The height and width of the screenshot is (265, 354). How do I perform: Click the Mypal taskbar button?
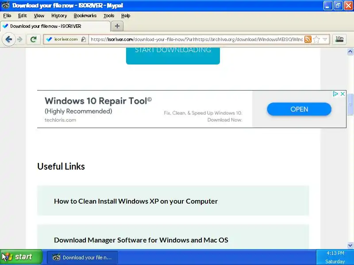[82, 257]
